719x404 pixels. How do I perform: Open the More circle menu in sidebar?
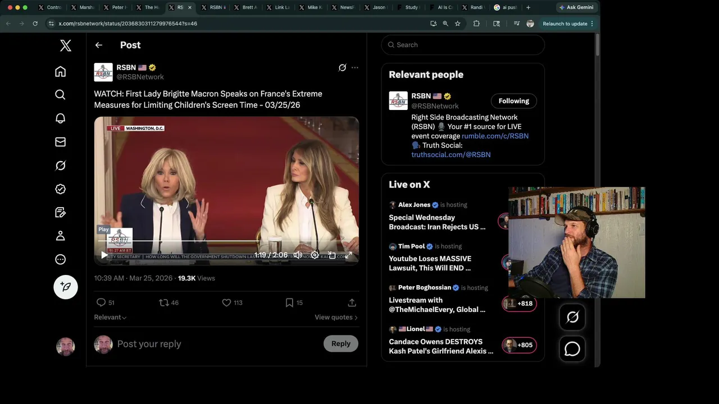coord(61,260)
